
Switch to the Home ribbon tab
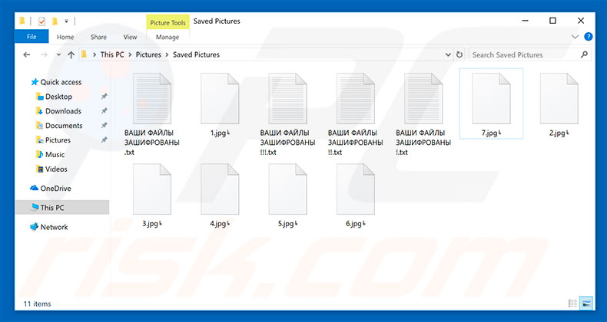point(65,37)
